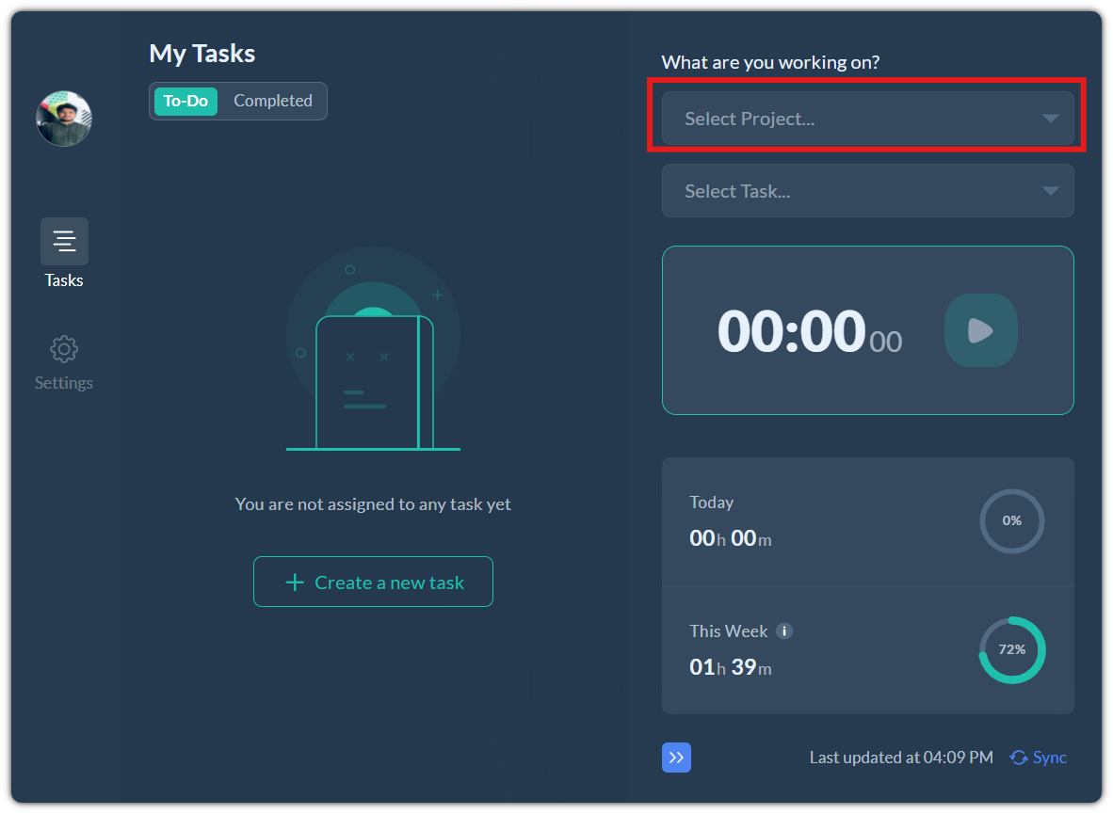The height and width of the screenshot is (814, 1113).
Task: Switch to the Completed tasks toggle
Action: [x=273, y=101]
